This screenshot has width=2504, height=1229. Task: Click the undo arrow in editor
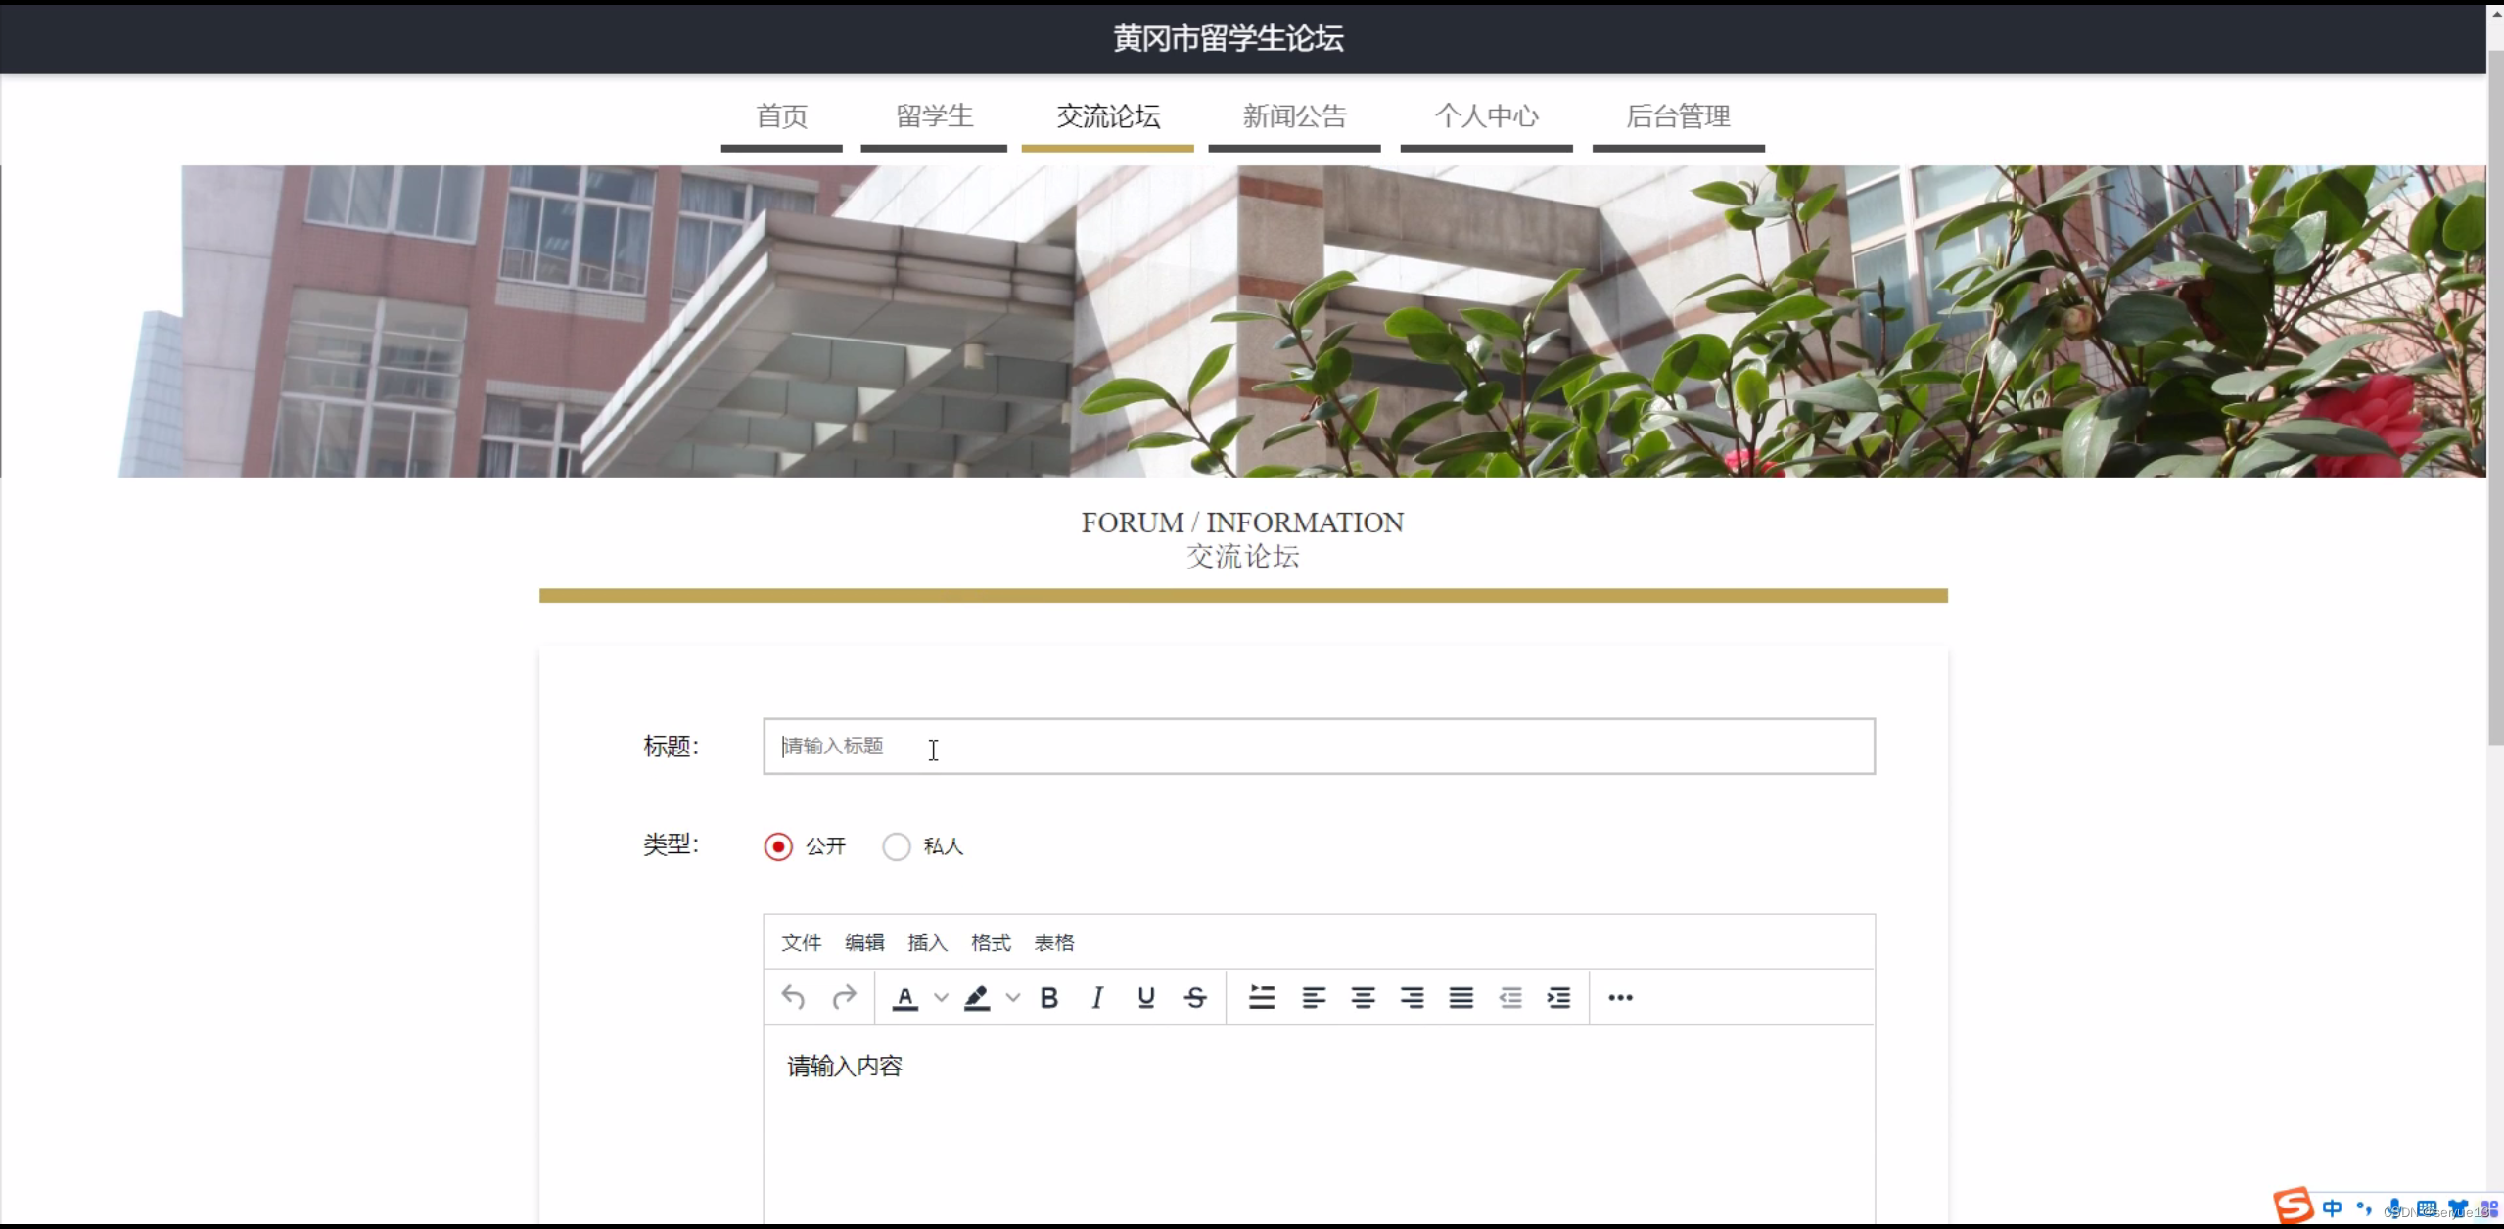pyautogui.click(x=793, y=997)
